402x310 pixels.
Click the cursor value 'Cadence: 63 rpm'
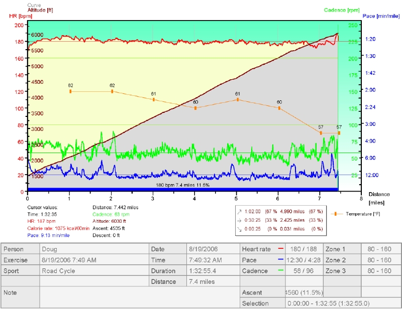[111, 214]
